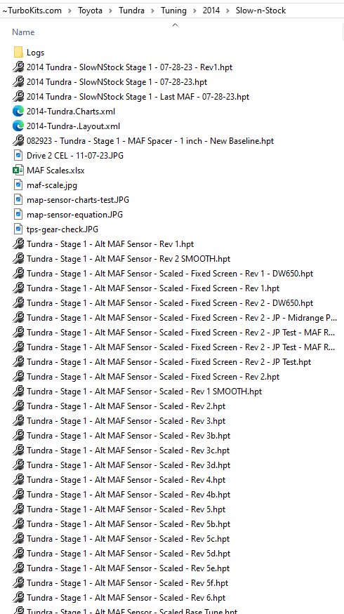Click the image icon for tps-gear-check.JPG

point(18,229)
